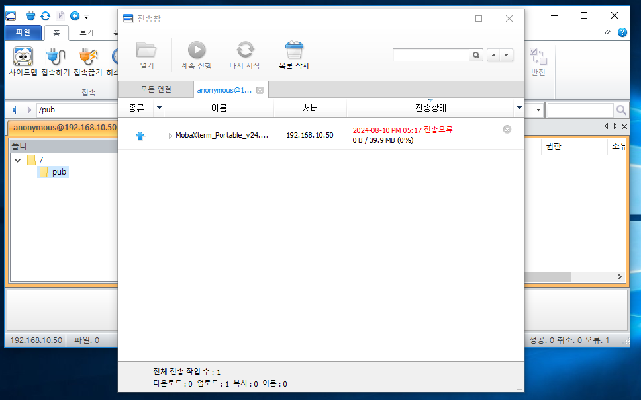This screenshot has height=400, width=641.
Task: Remove the MobaXterm transfer with the x button
Action: (x=507, y=130)
